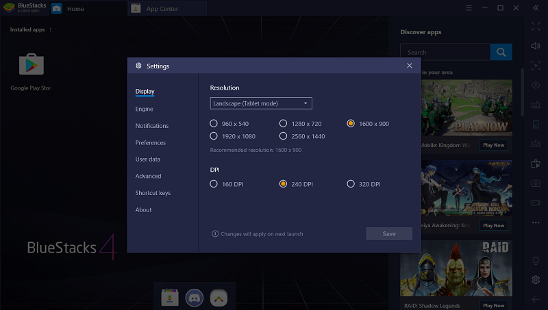Click the camera screenshot icon
Image resolution: width=548 pixels, height=310 pixels.
click(536, 183)
